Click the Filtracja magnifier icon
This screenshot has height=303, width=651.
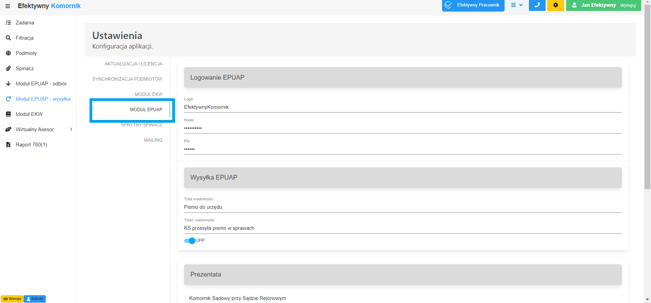click(8, 38)
